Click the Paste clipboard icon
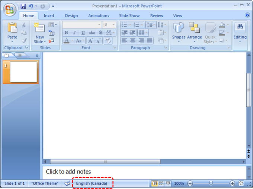Viewport: 253px width, 189px height. 12,27
